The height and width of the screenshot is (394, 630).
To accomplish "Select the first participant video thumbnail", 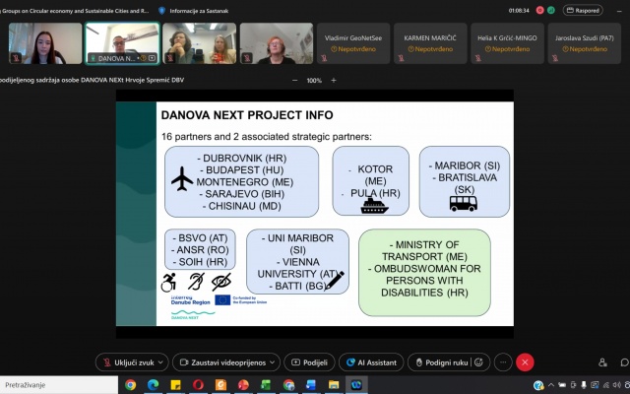I will (45, 43).
